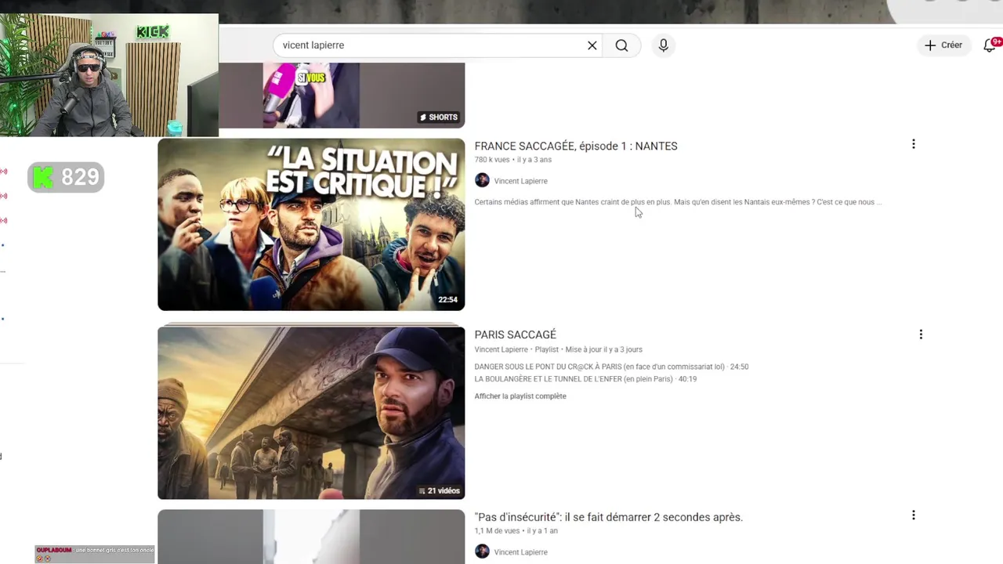Open title '"Pas d'insécurité": il se fait démarrer'
The height and width of the screenshot is (564, 1003).
[608, 517]
